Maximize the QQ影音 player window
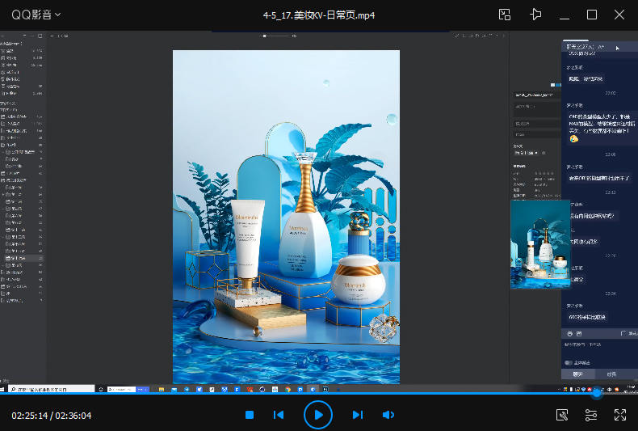 (591, 15)
